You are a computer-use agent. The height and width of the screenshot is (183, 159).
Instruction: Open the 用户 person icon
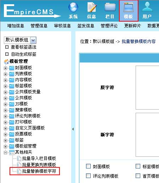(x=147, y=7)
